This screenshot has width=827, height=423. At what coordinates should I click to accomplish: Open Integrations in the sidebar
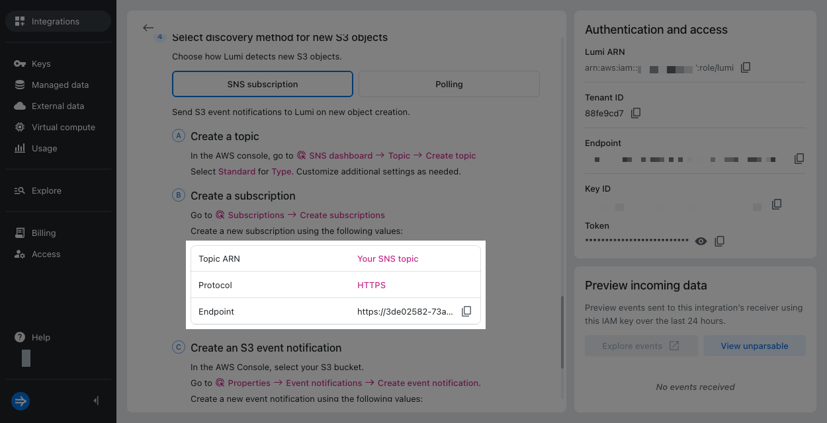click(x=58, y=21)
